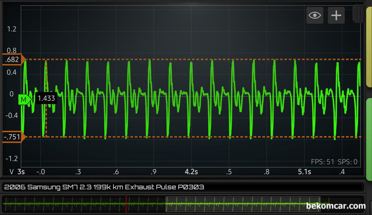Click the 4.2s time axis label

191,172
